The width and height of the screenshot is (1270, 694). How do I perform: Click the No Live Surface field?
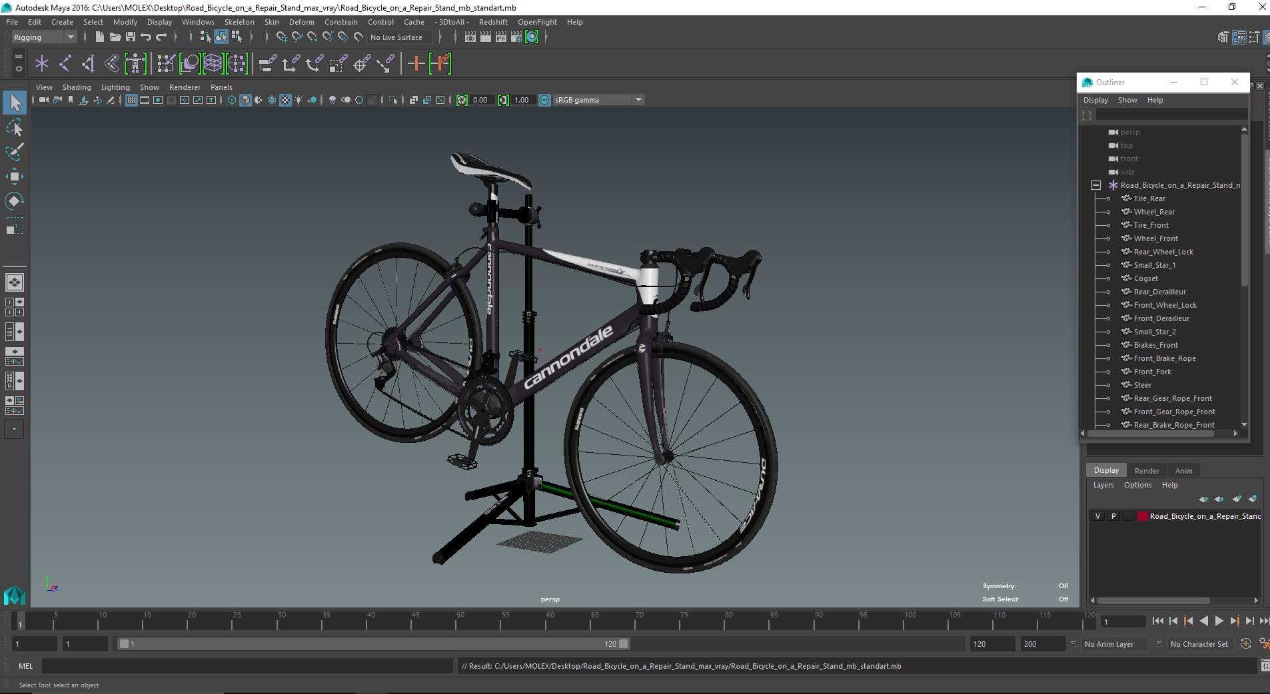point(400,37)
